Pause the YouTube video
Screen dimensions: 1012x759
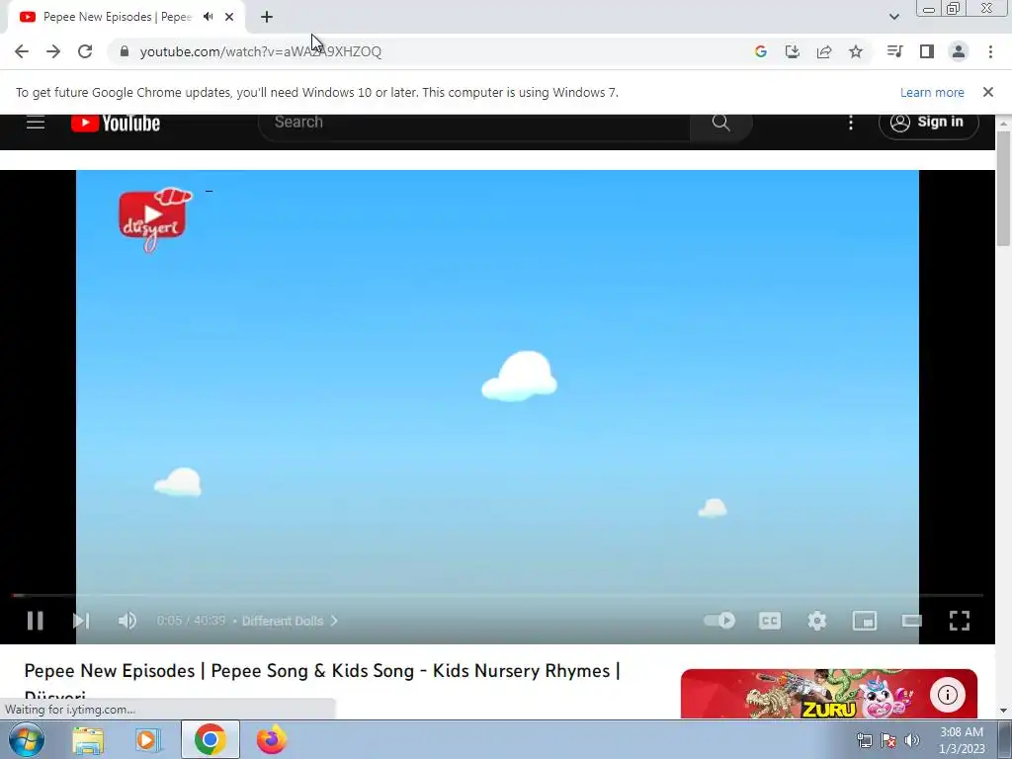point(35,621)
